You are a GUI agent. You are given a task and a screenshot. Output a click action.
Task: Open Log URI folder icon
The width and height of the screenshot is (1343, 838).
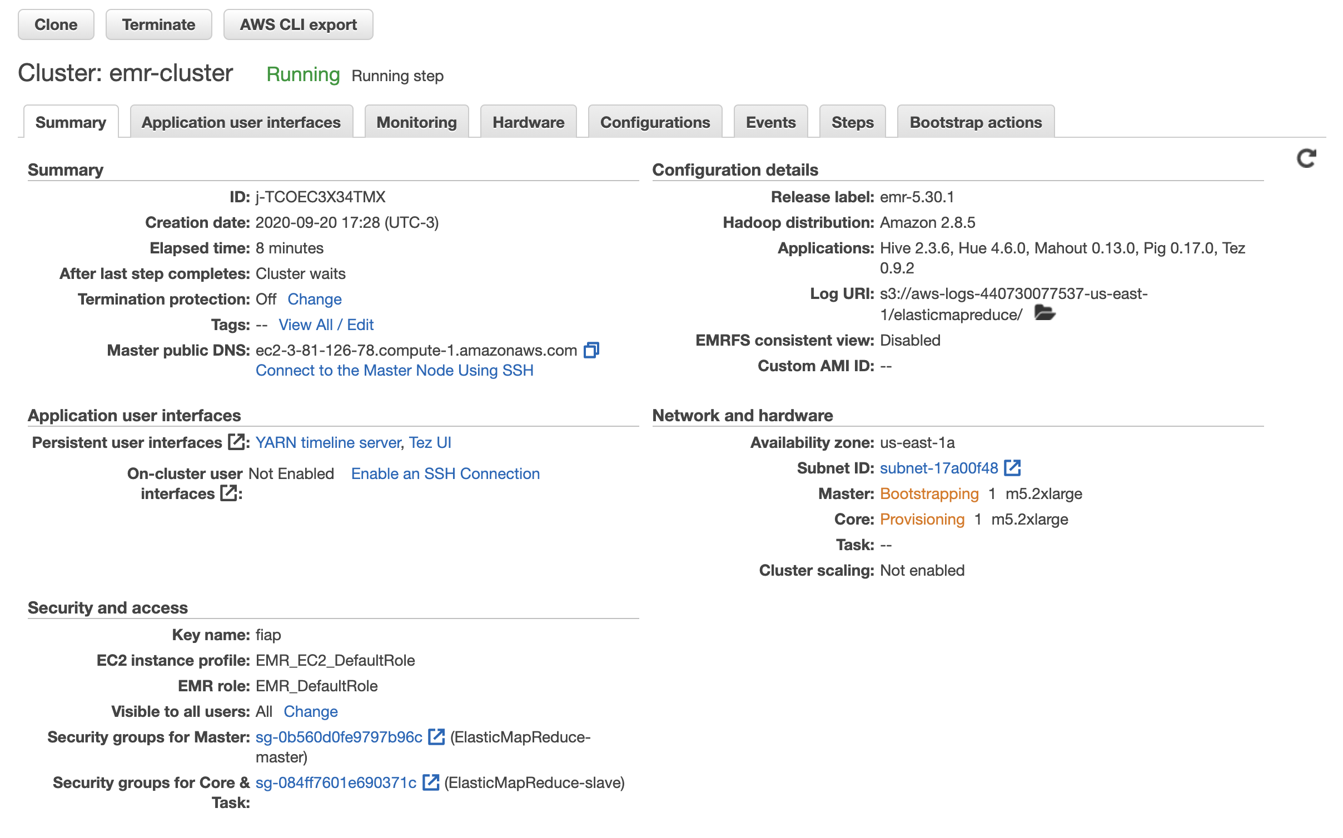pyautogui.click(x=1044, y=313)
